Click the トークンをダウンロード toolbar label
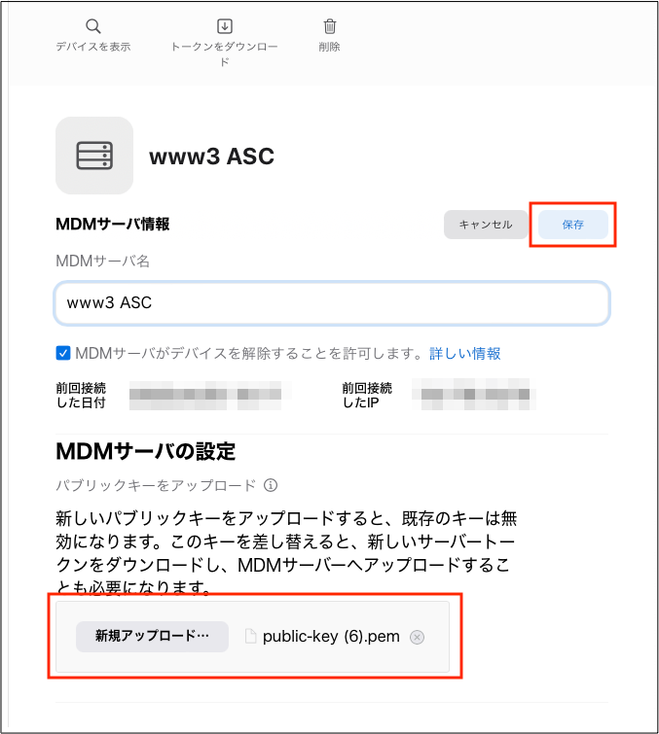 tap(225, 53)
